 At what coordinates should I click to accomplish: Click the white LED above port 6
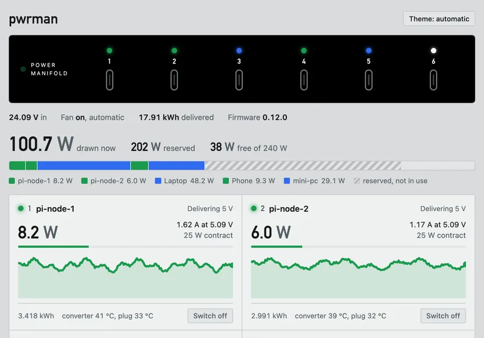pyautogui.click(x=434, y=50)
